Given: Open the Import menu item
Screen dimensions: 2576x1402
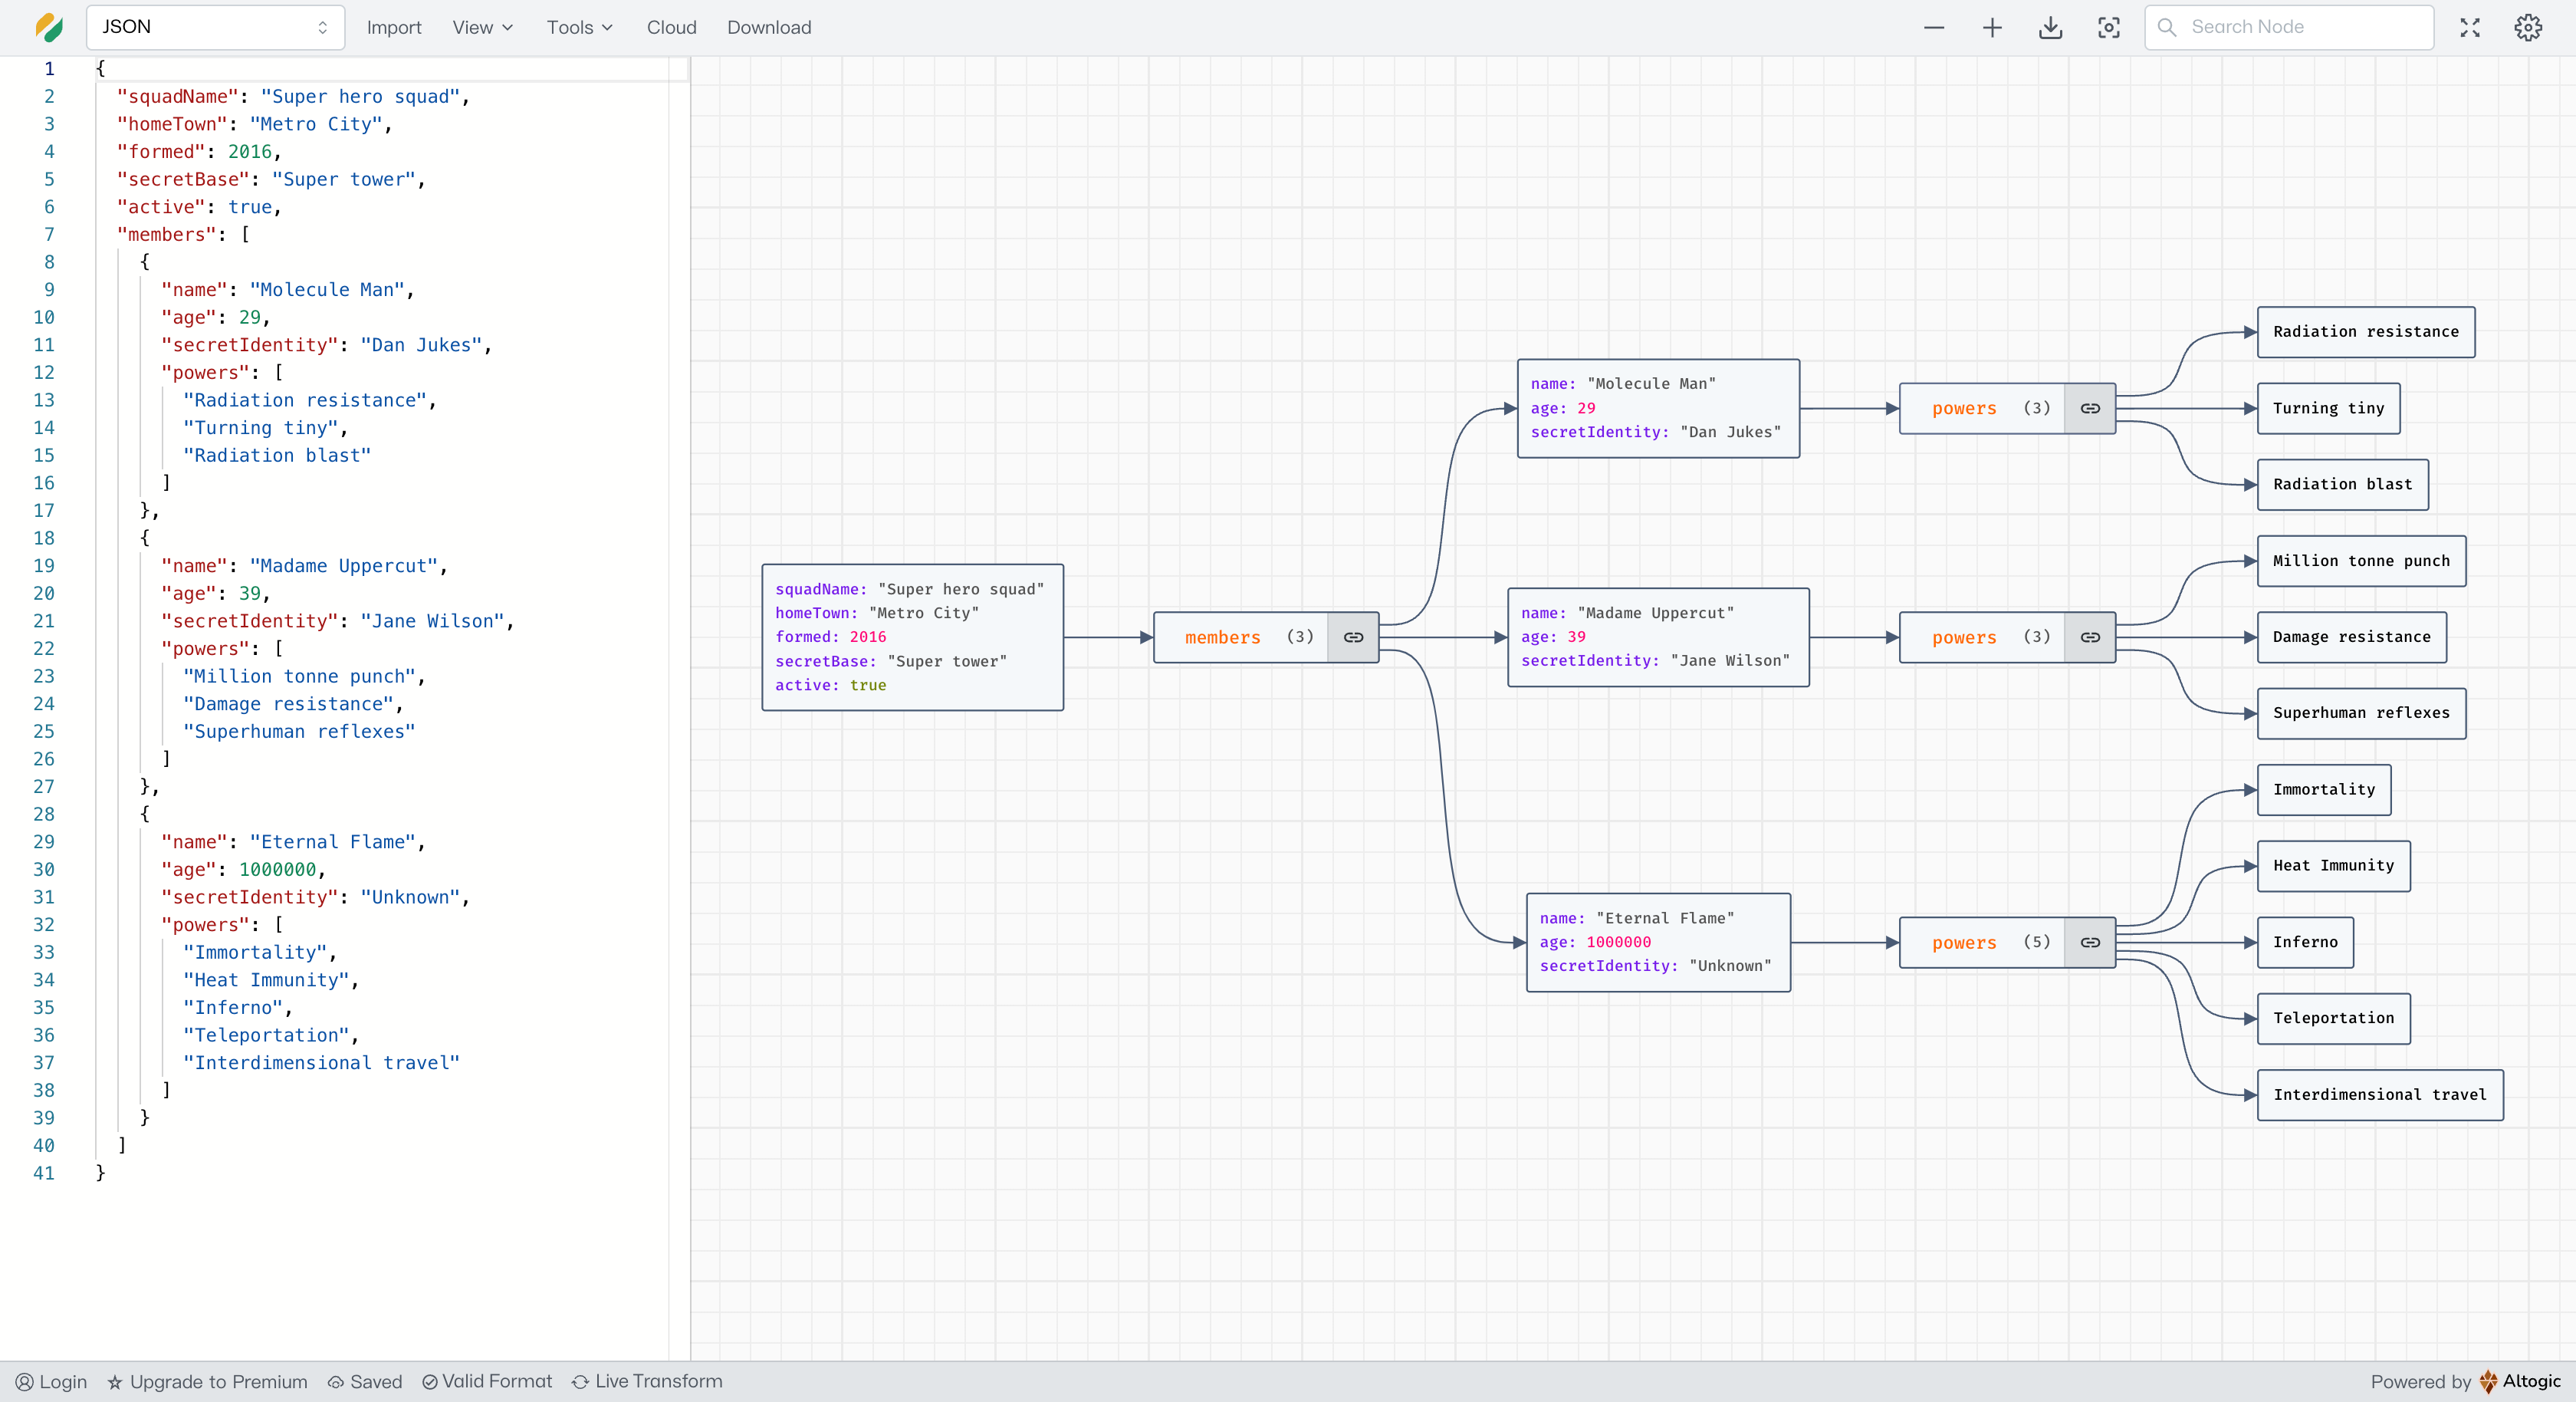Looking at the screenshot, I should tap(393, 28).
